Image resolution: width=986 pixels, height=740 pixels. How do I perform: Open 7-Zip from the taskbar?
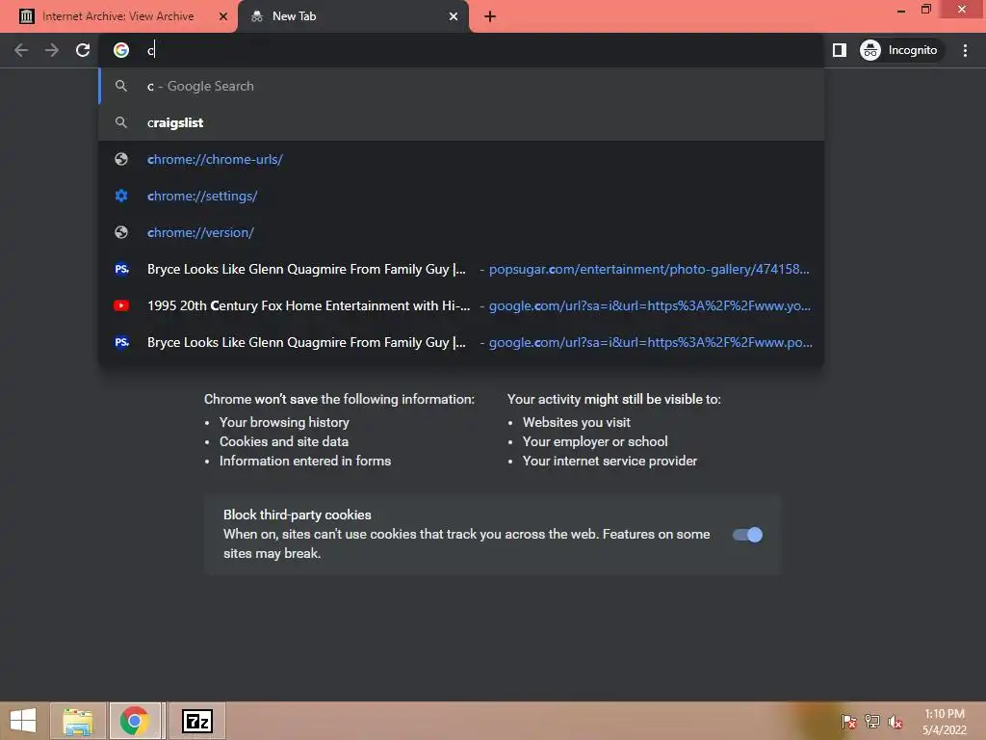(197, 721)
